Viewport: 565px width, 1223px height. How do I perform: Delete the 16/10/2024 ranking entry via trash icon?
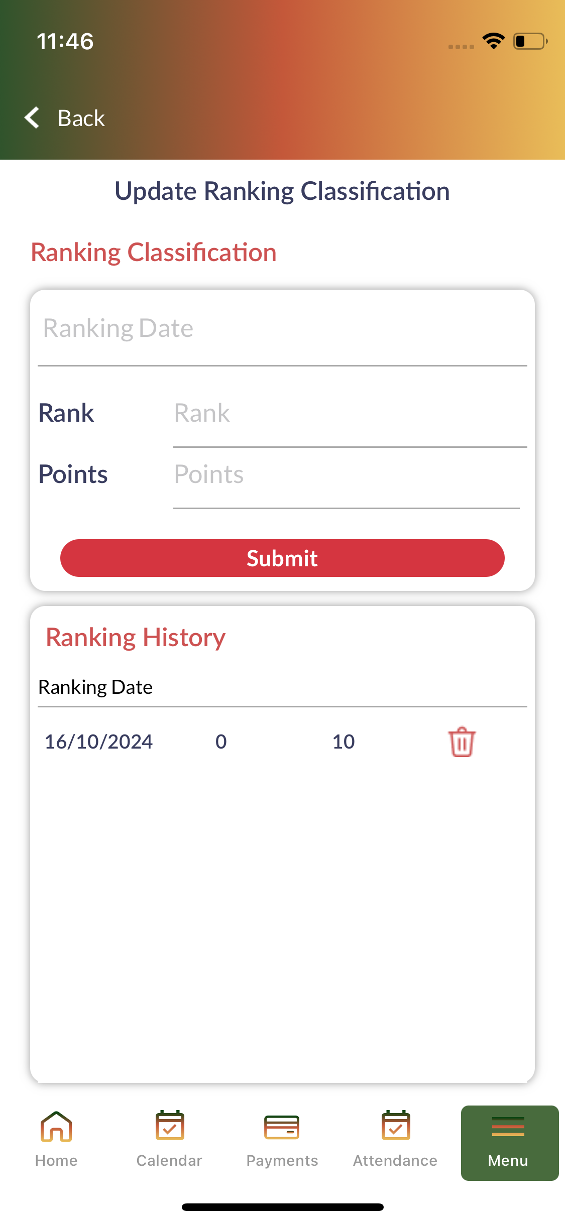pos(462,742)
